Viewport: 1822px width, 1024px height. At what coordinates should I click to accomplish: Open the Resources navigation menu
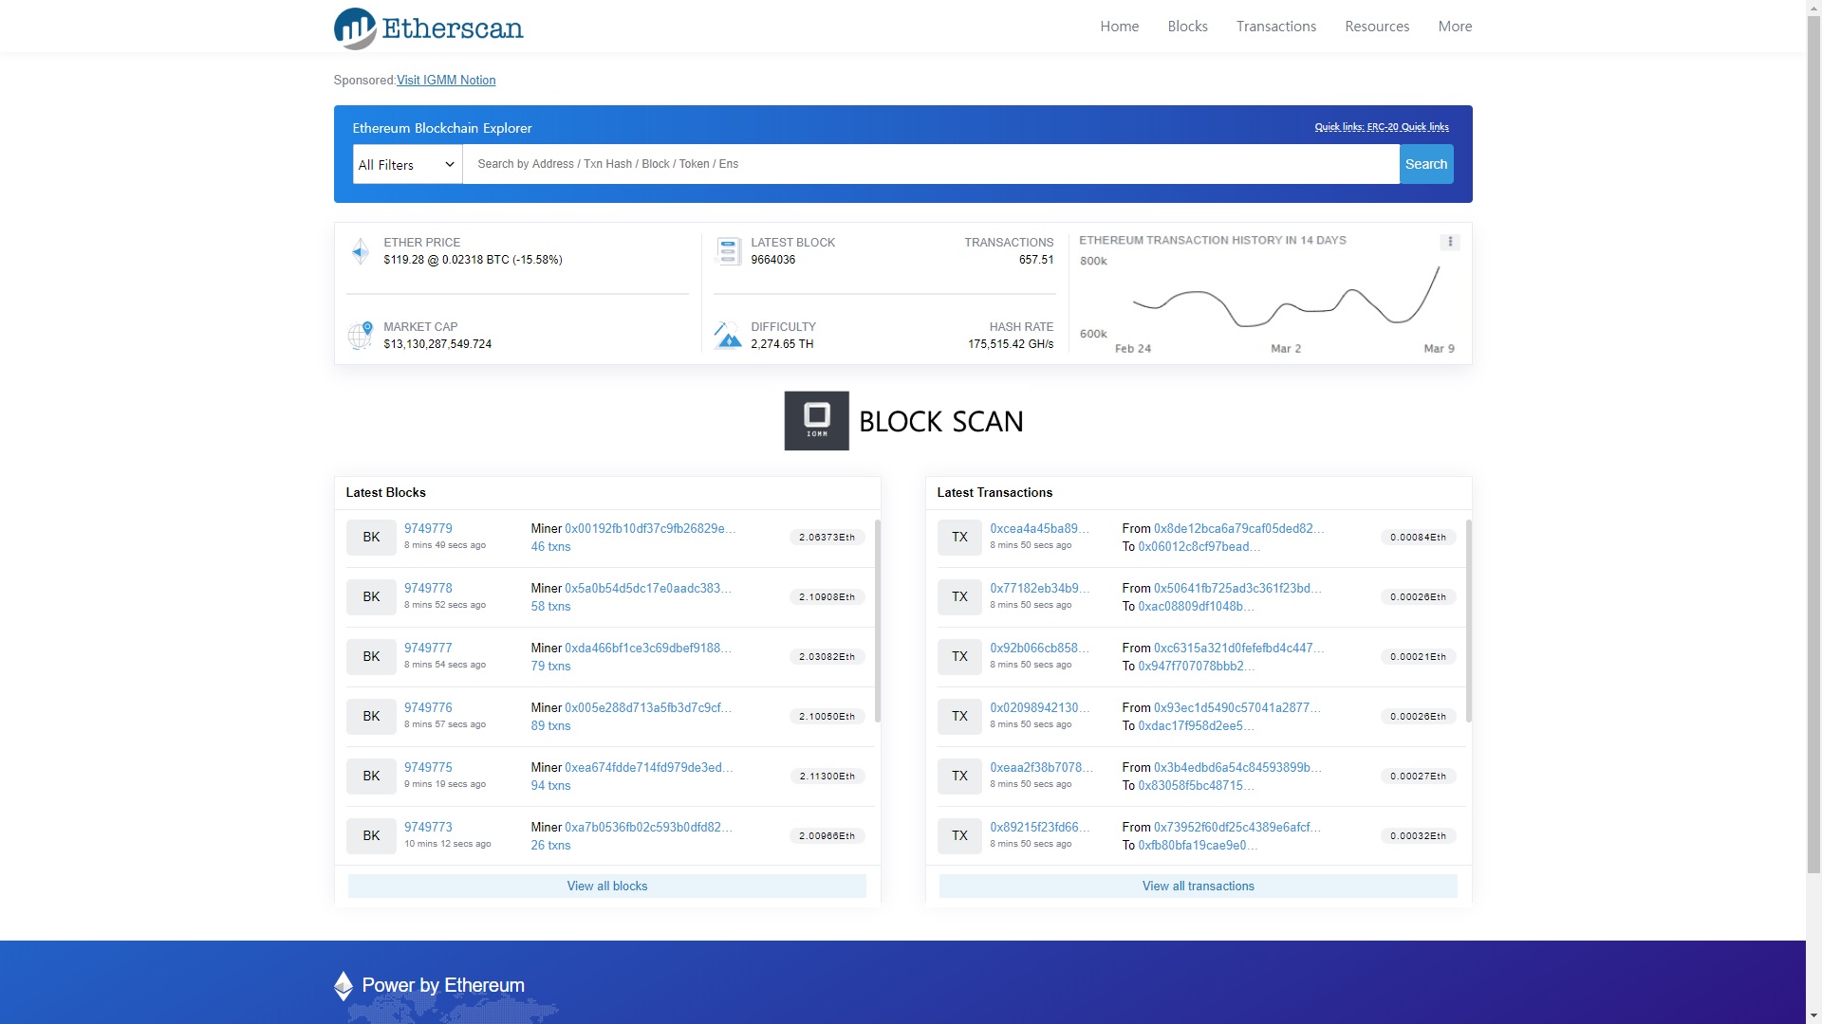click(1376, 27)
